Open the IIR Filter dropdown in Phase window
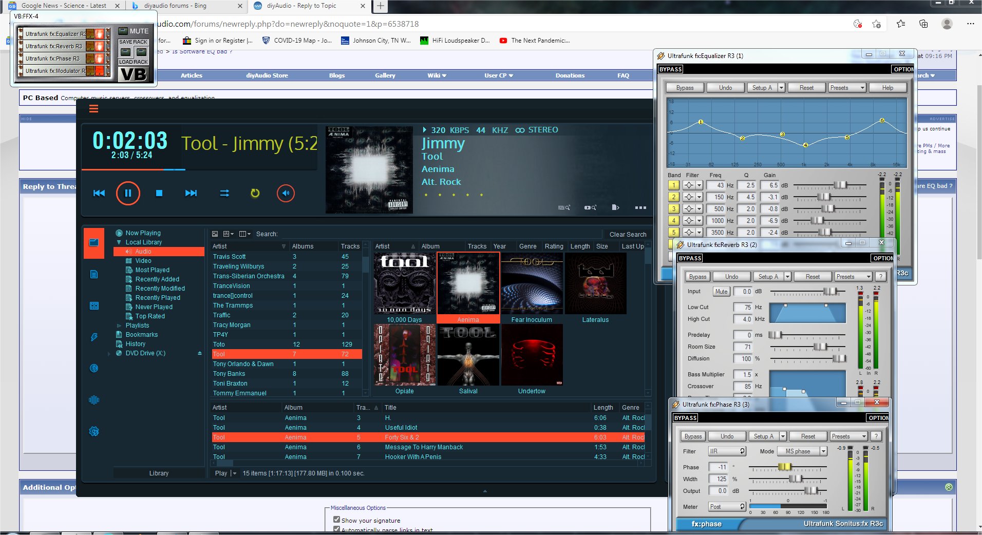 point(727,451)
